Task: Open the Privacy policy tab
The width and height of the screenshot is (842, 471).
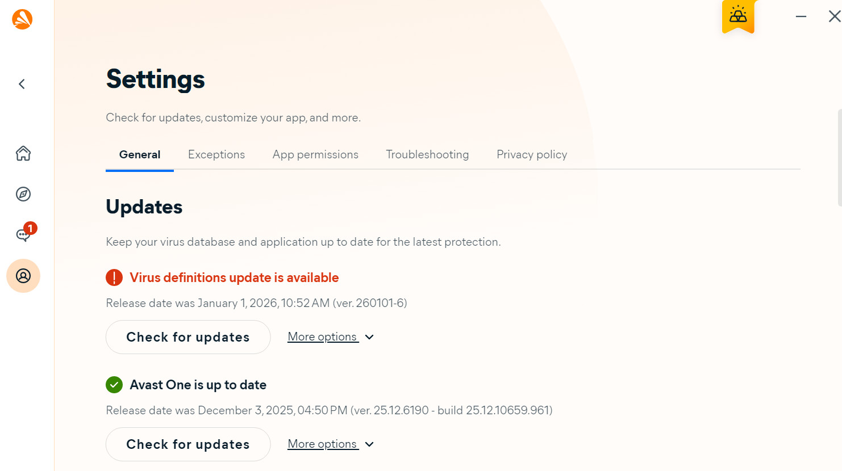Action: click(532, 154)
